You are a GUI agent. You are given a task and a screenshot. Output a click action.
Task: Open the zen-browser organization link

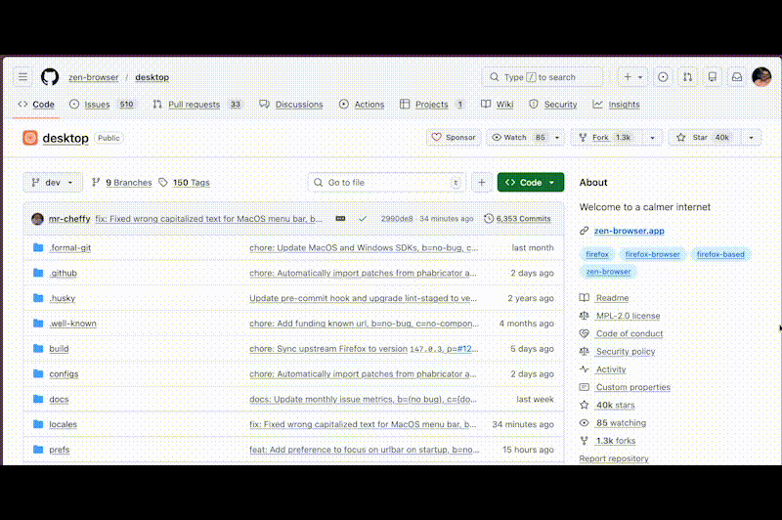[93, 77]
